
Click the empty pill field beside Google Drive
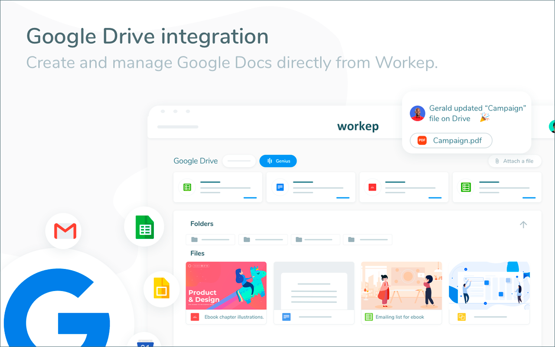(x=239, y=161)
